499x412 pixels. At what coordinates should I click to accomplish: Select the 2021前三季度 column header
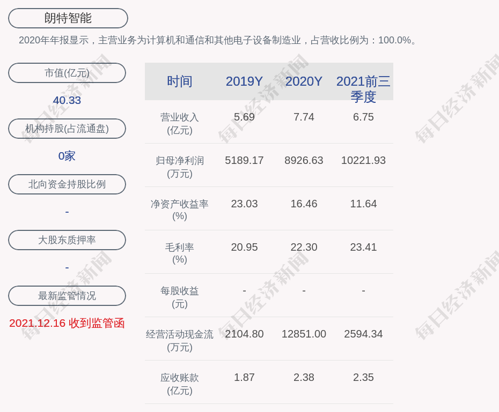[x=363, y=88]
